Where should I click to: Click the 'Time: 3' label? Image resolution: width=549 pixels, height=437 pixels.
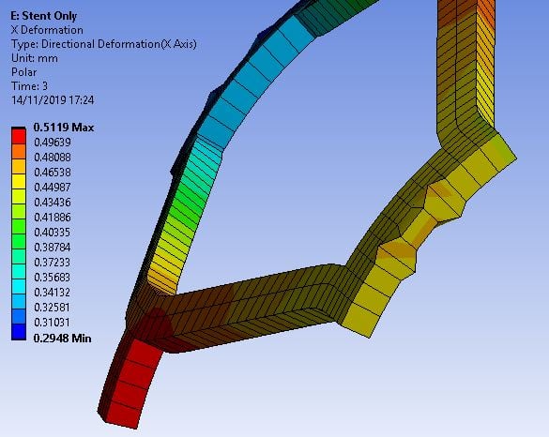click(29, 86)
